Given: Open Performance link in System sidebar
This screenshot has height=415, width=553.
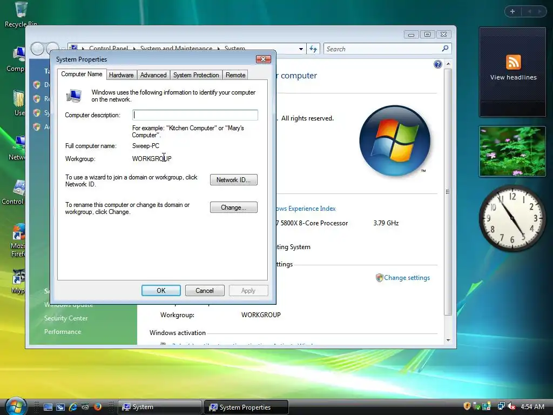Looking at the screenshot, I should pos(63,332).
